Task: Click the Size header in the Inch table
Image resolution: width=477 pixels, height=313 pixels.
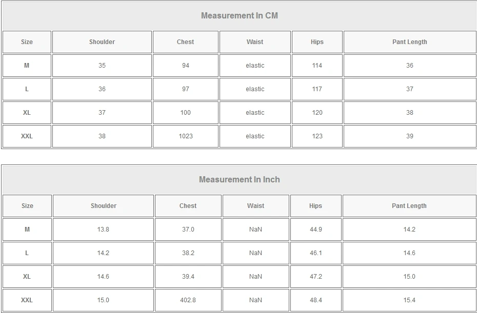Action: (27, 206)
